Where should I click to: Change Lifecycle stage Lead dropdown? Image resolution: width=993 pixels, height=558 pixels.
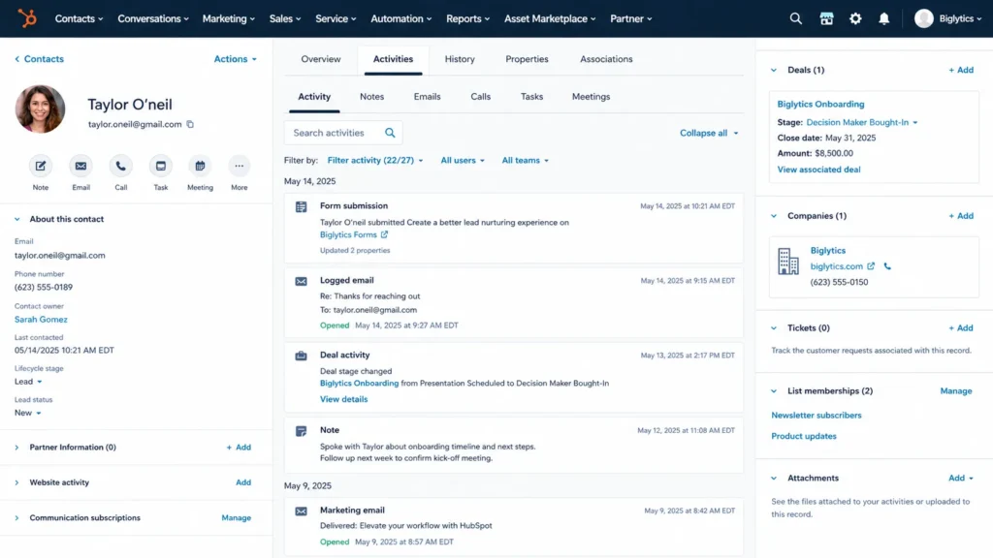pos(28,382)
